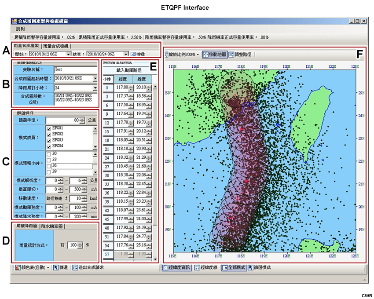
Task: Select 篩選模式 filtered-models mode
Action: pos(260,267)
